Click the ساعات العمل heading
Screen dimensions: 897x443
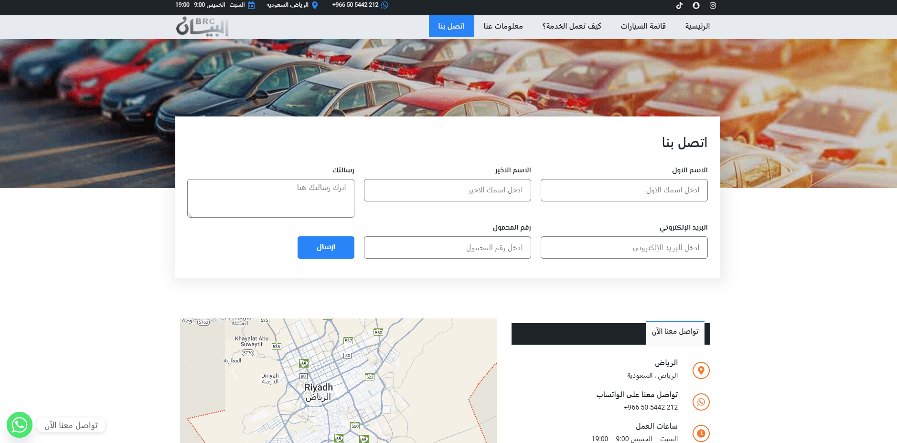tap(656, 426)
